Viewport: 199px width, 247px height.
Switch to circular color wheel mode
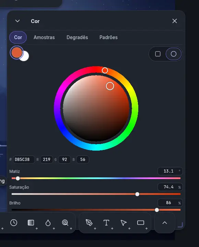pyautogui.click(x=174, y=54)
